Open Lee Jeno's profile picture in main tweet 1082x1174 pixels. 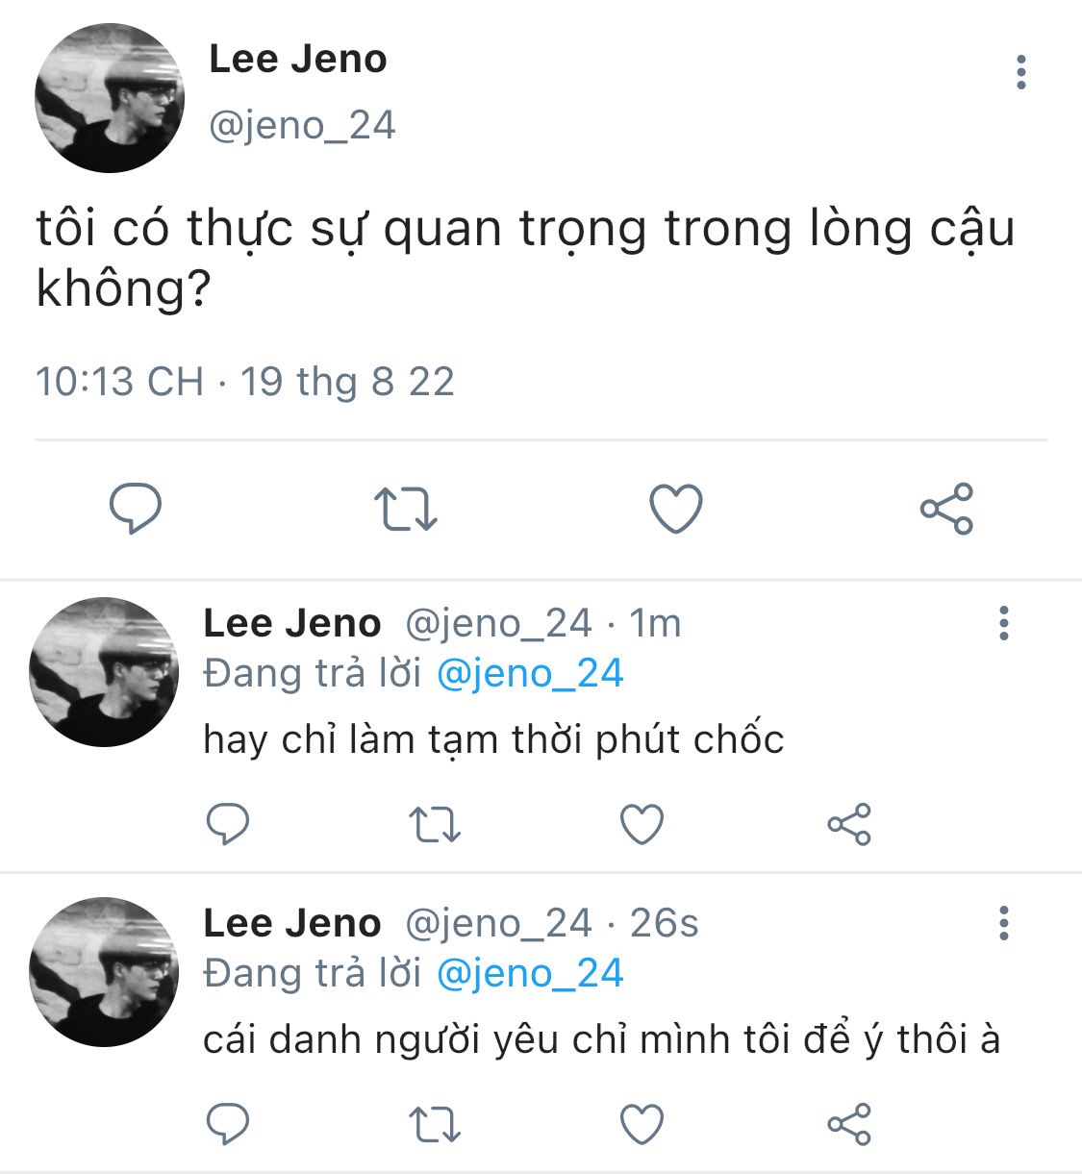point(110,99)
